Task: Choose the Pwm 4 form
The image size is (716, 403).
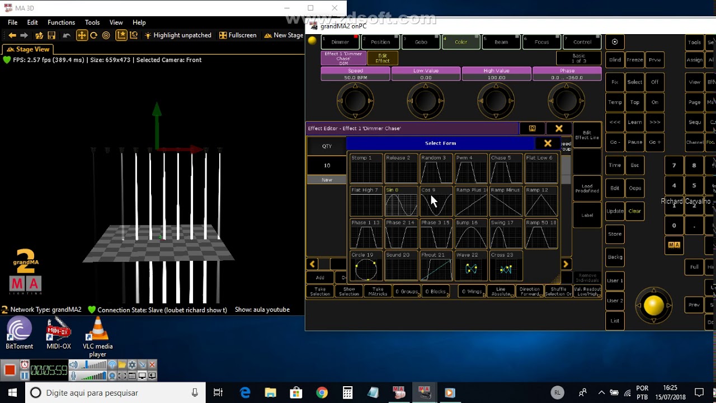Action: (471, 169)
